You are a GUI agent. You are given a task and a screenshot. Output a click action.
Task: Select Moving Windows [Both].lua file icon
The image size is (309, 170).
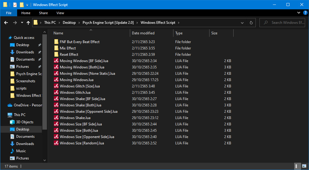coord(56,67)
